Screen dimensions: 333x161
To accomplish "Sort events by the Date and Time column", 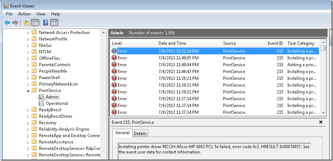I will point(172,43).
